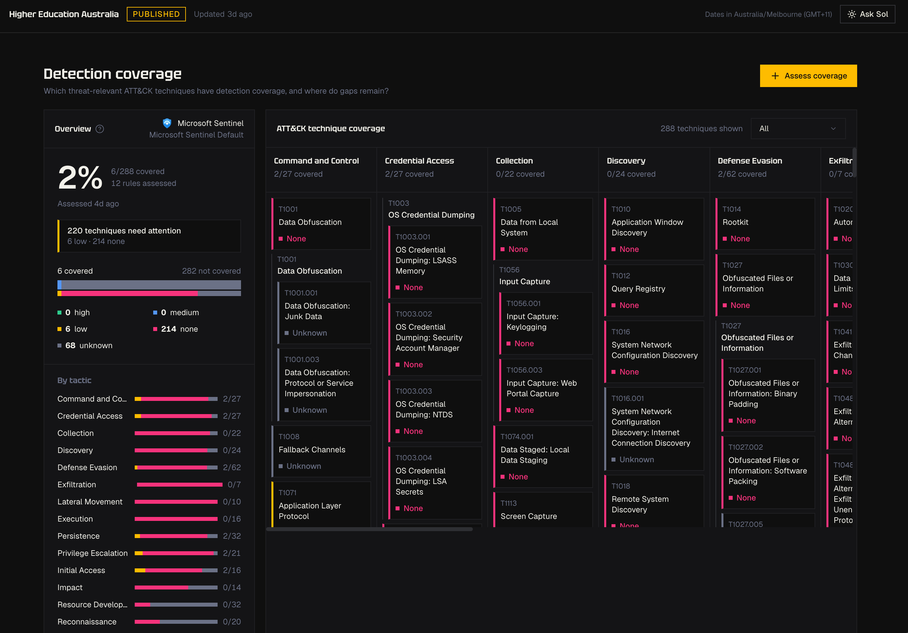Select T1018 Remote System Discovery card
This screenshot has height=633, width=908.
point(654,501)
